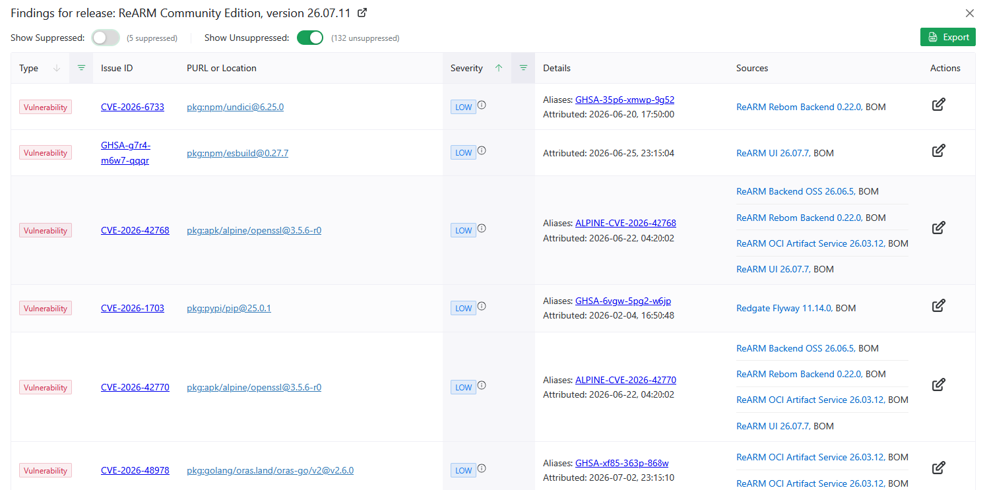This screenshot has width=987, height=490.
Task: Open alias ALPINE-CVE-2026-42770
Action: coord(625,380)
